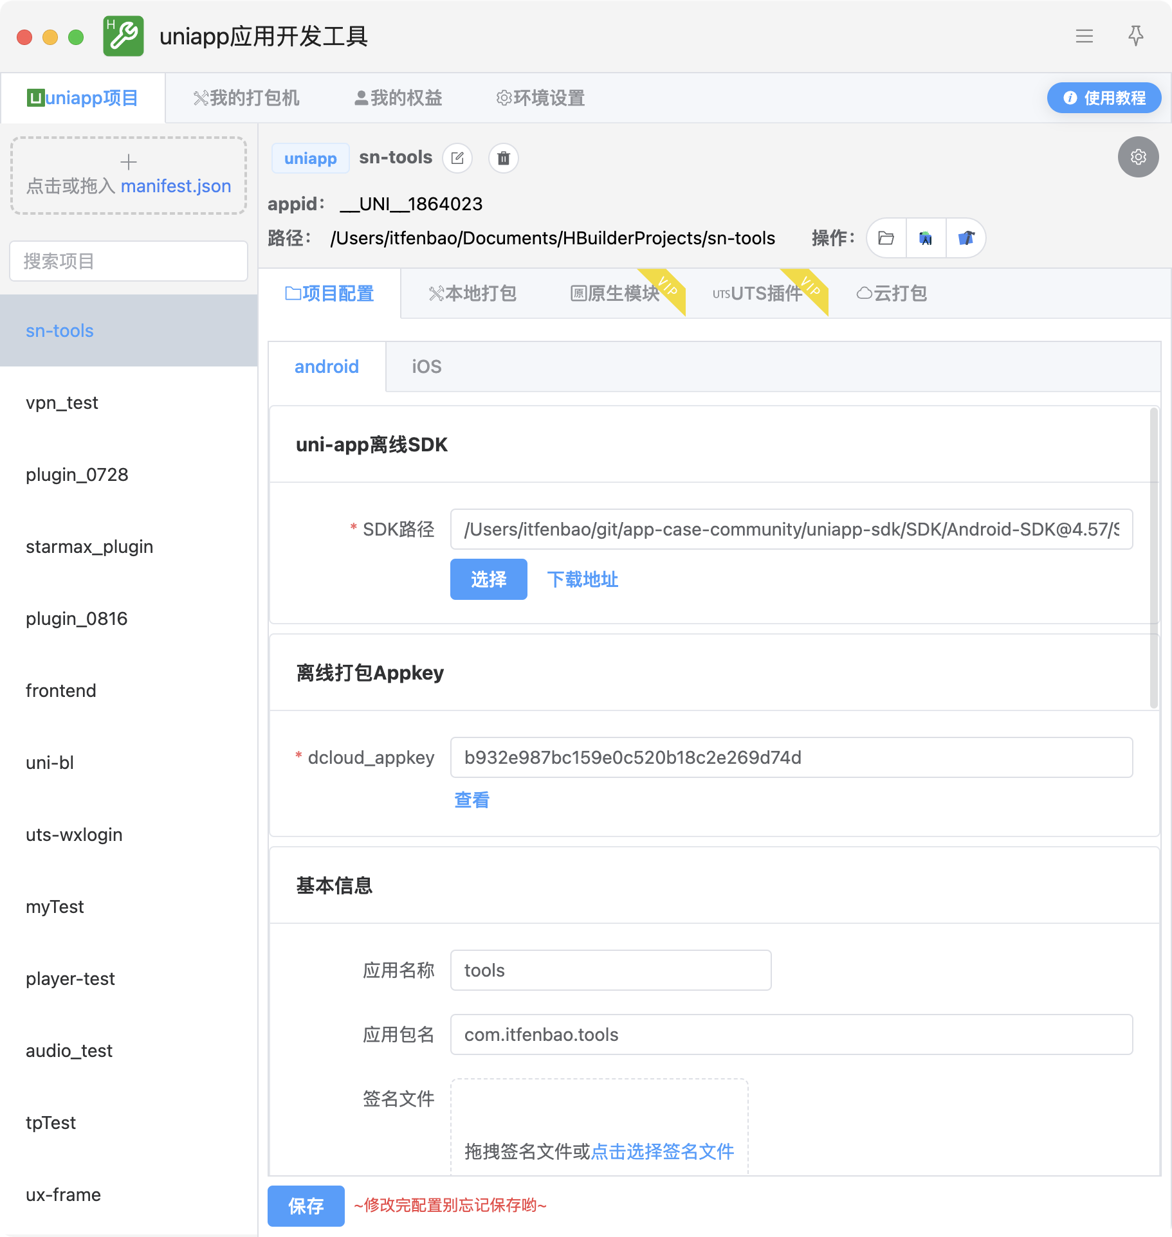Viewport: 1172px width, 1237px height.
Task: Click 选择 button for SDK path
Action: 489,579
